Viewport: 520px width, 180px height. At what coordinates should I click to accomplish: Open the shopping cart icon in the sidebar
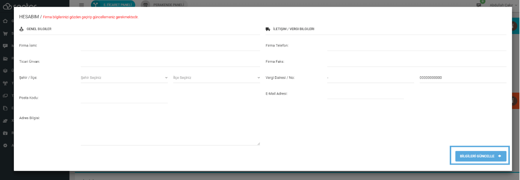click(x=5, y=33)
